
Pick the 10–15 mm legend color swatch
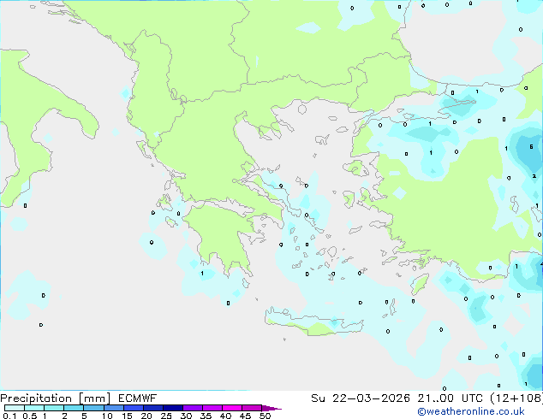click(114, 408)
